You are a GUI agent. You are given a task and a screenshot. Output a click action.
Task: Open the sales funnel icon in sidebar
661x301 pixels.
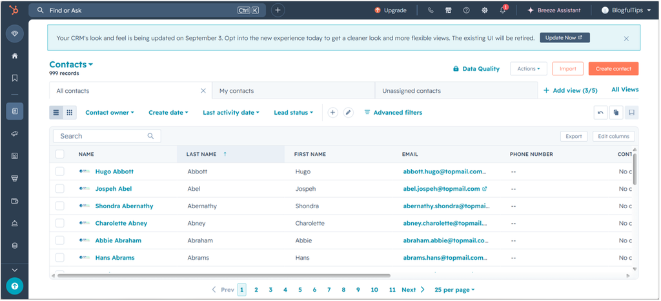15,179
